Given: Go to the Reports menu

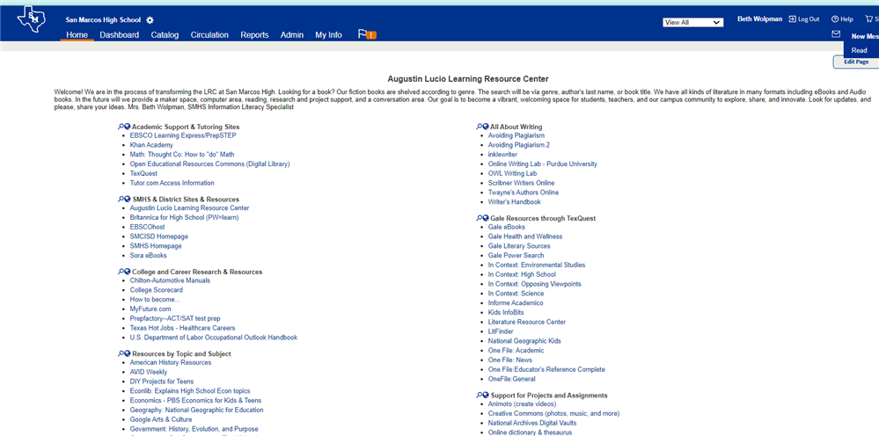Looking at the screenshot, I should point(254,35).
